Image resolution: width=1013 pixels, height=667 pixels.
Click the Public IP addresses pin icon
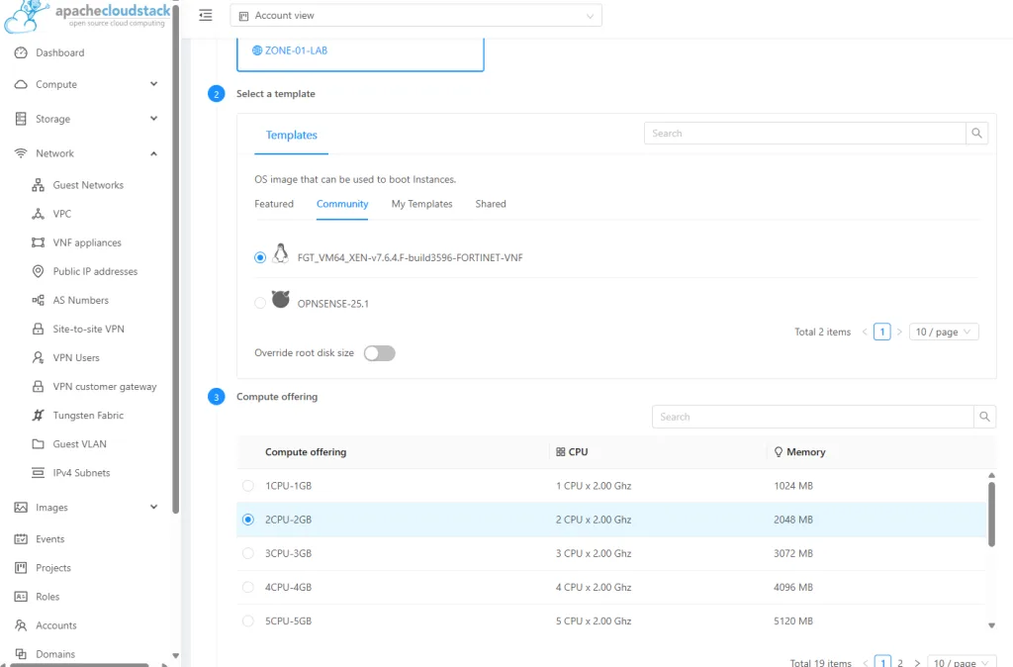(x=38, y=271)
